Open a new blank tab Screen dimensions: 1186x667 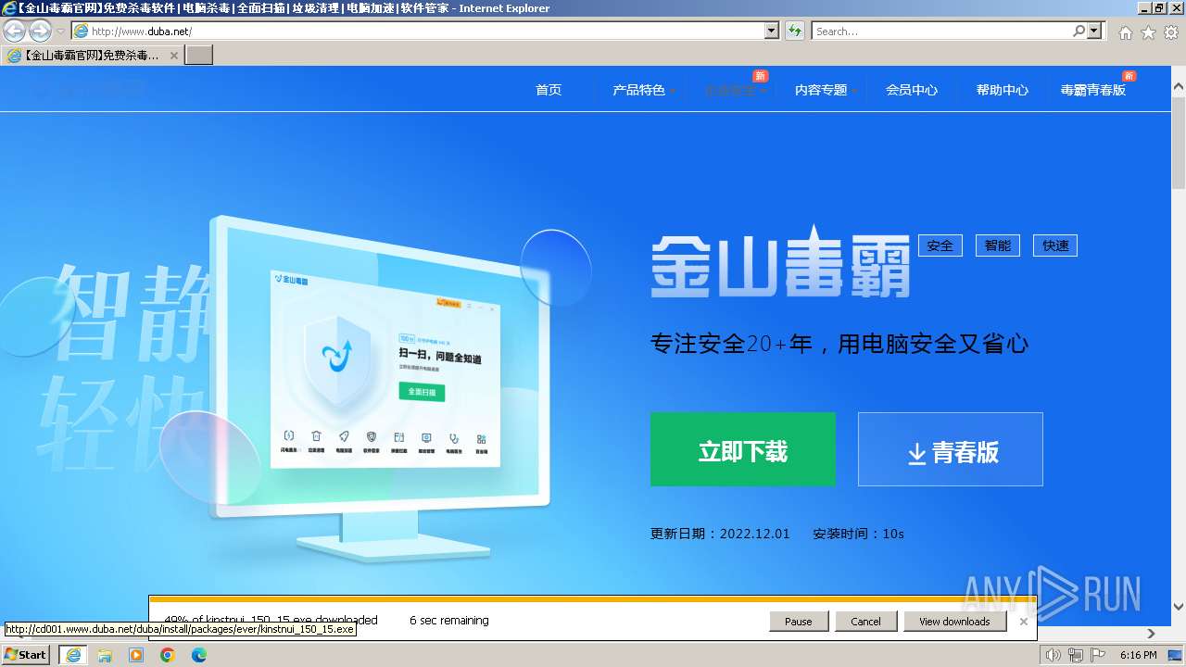(199, 56)
